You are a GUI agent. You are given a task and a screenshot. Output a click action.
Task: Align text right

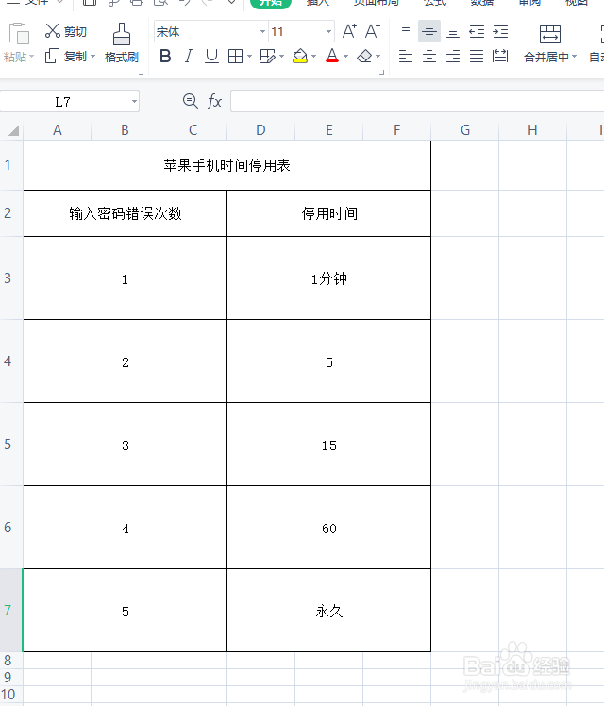click(453, 57)
